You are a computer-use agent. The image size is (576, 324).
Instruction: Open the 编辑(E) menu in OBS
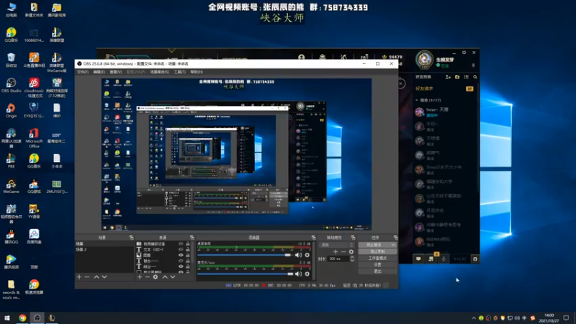pos(99,72)
